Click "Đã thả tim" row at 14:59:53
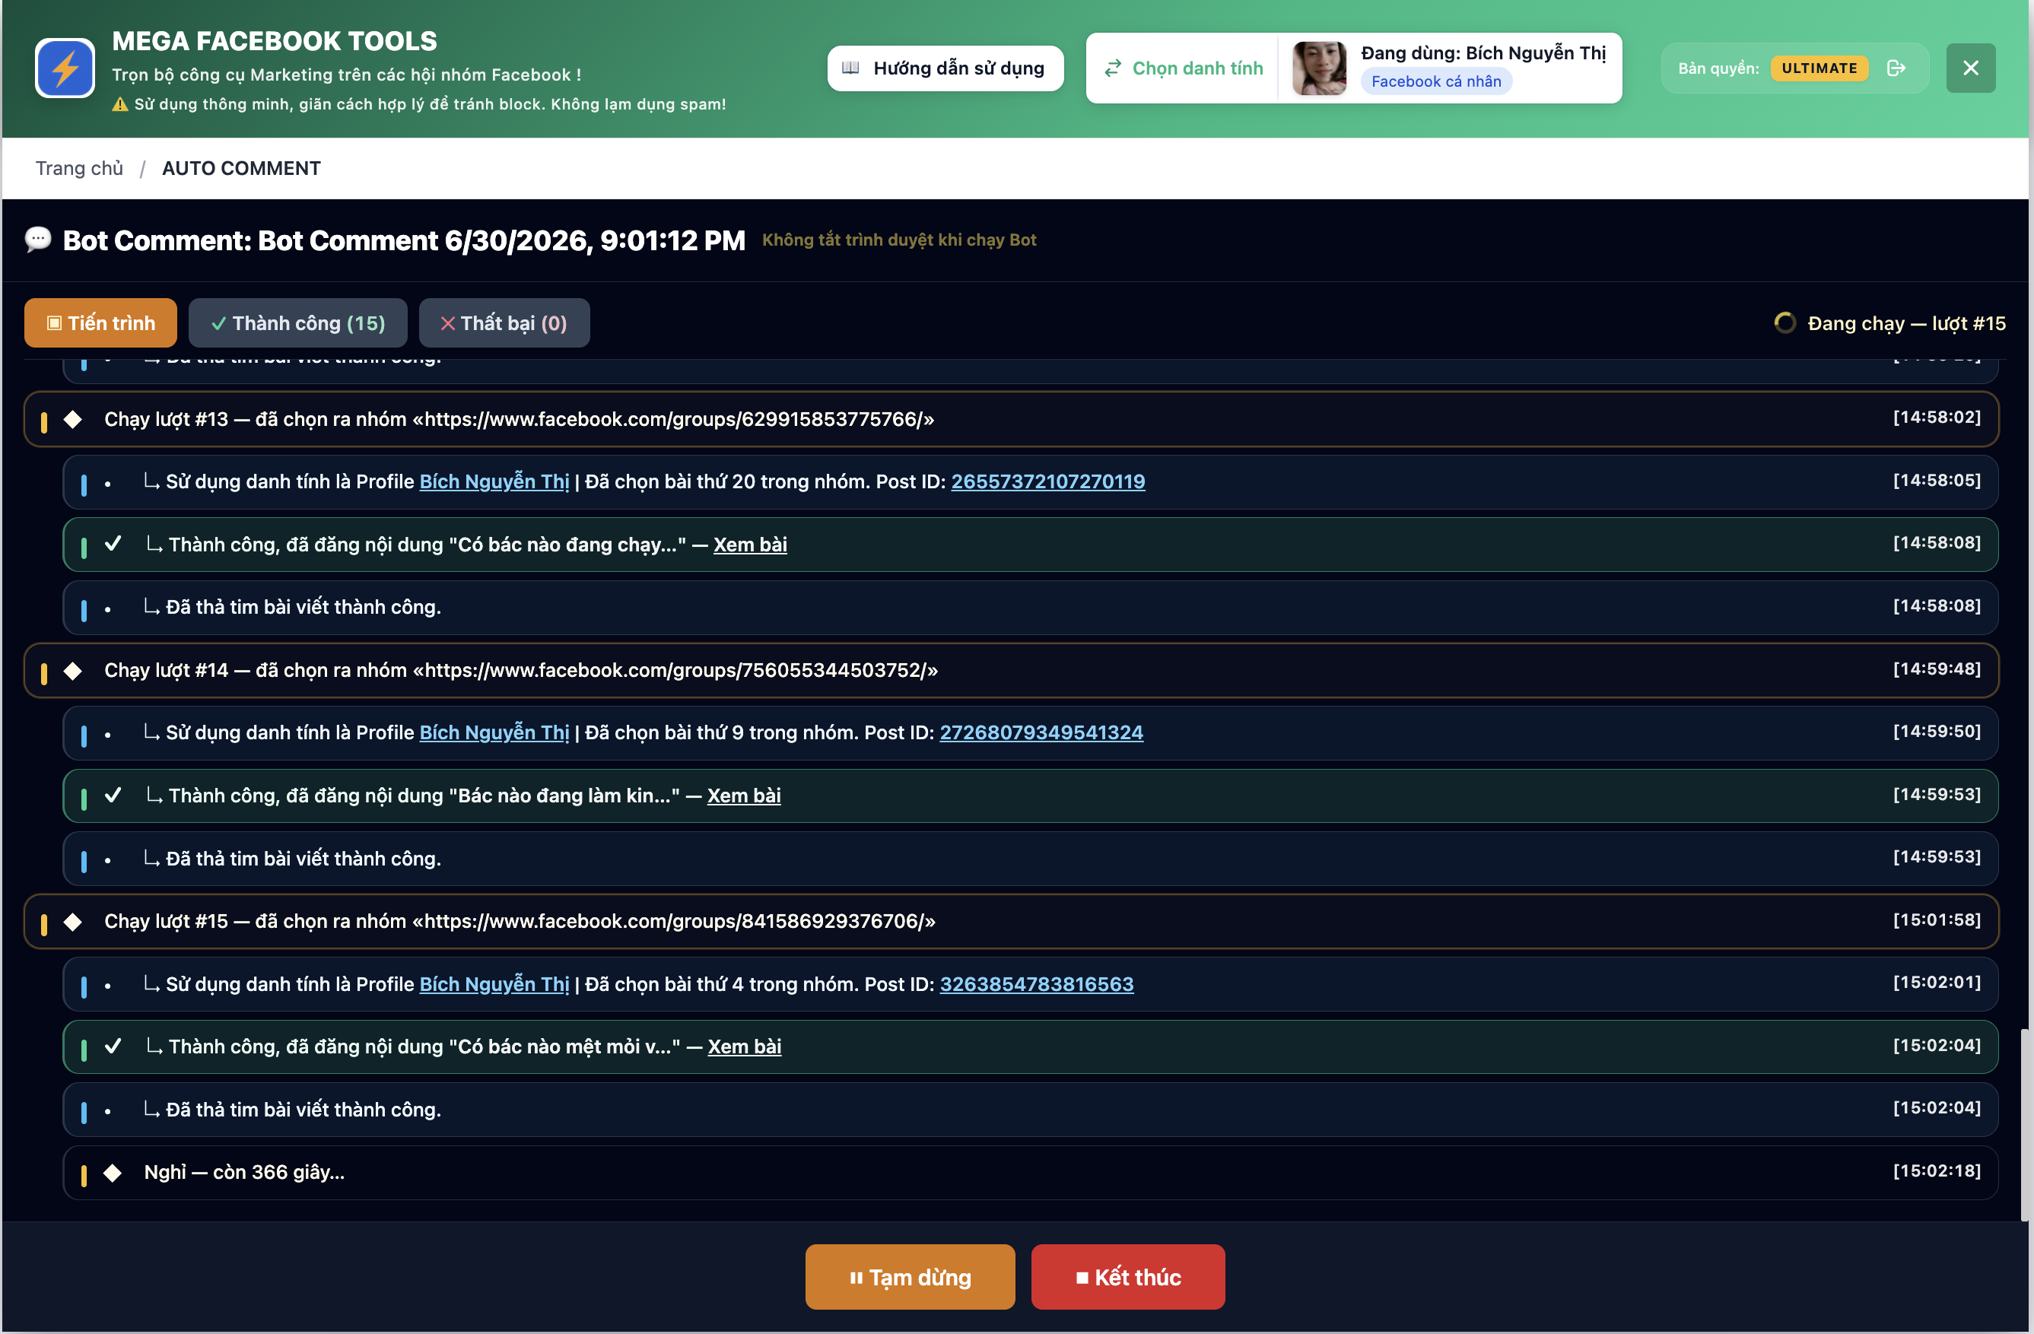The height and width of the screenshot is (1334, 2034). (1030, 859)
